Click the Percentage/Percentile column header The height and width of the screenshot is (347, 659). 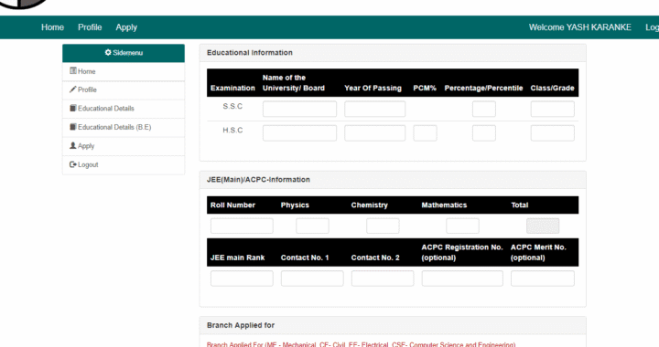(484, 88)
